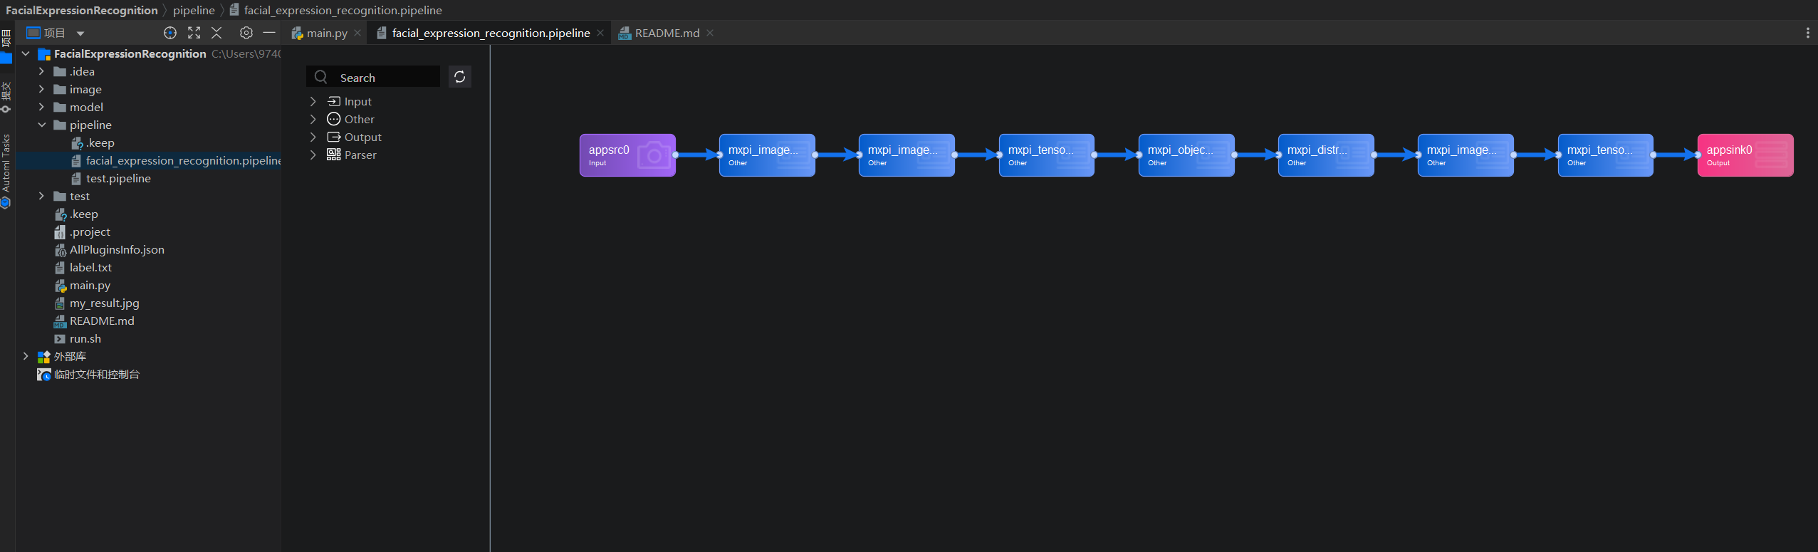The width and height of the screenshot is (1818, 552).
Task: Select run.sh file
Action: coord(85,338)
